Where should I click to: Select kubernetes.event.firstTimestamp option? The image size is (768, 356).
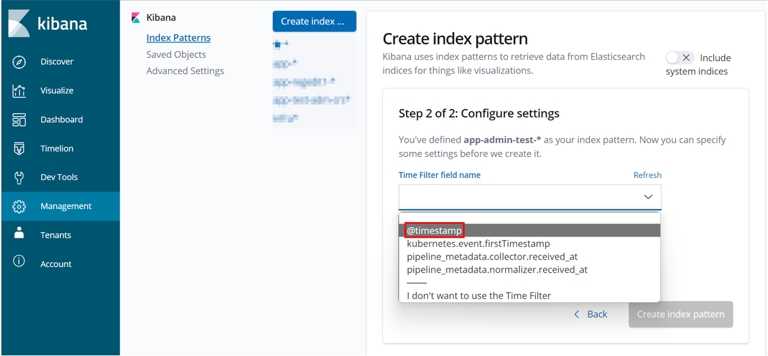pos(529,243)
